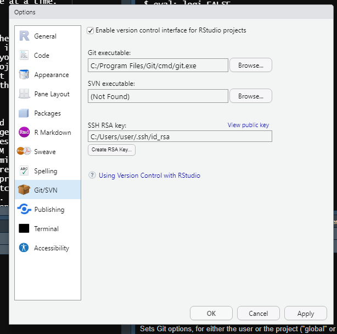
Task: Select the R Markdown Rmd icon
Action: (24, 132)
